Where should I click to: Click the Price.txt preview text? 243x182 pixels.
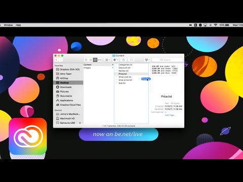coord(165,70)
